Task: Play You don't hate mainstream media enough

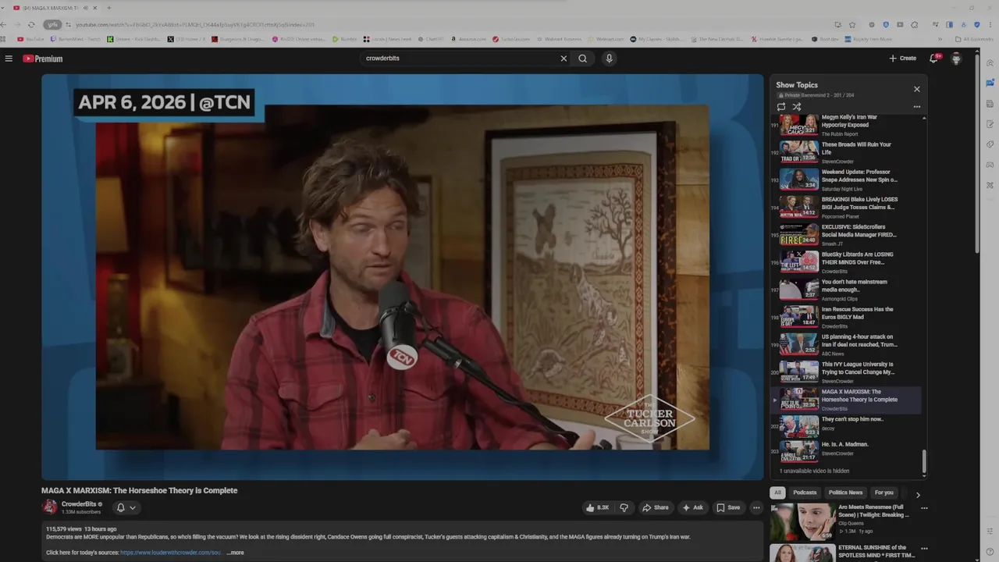Action: [846, 290]
